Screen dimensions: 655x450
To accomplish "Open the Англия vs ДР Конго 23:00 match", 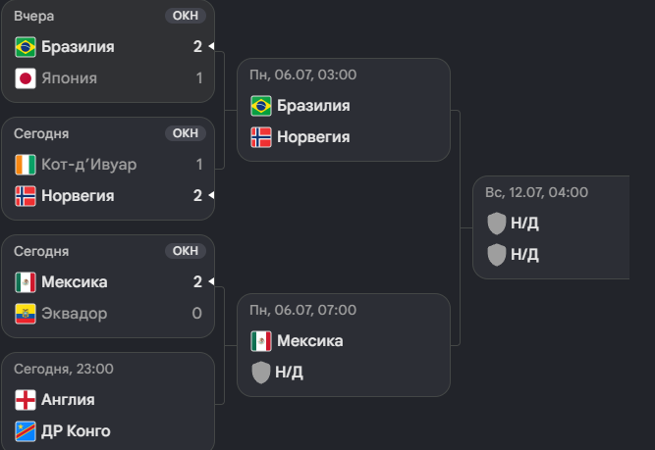I will 108,401.
